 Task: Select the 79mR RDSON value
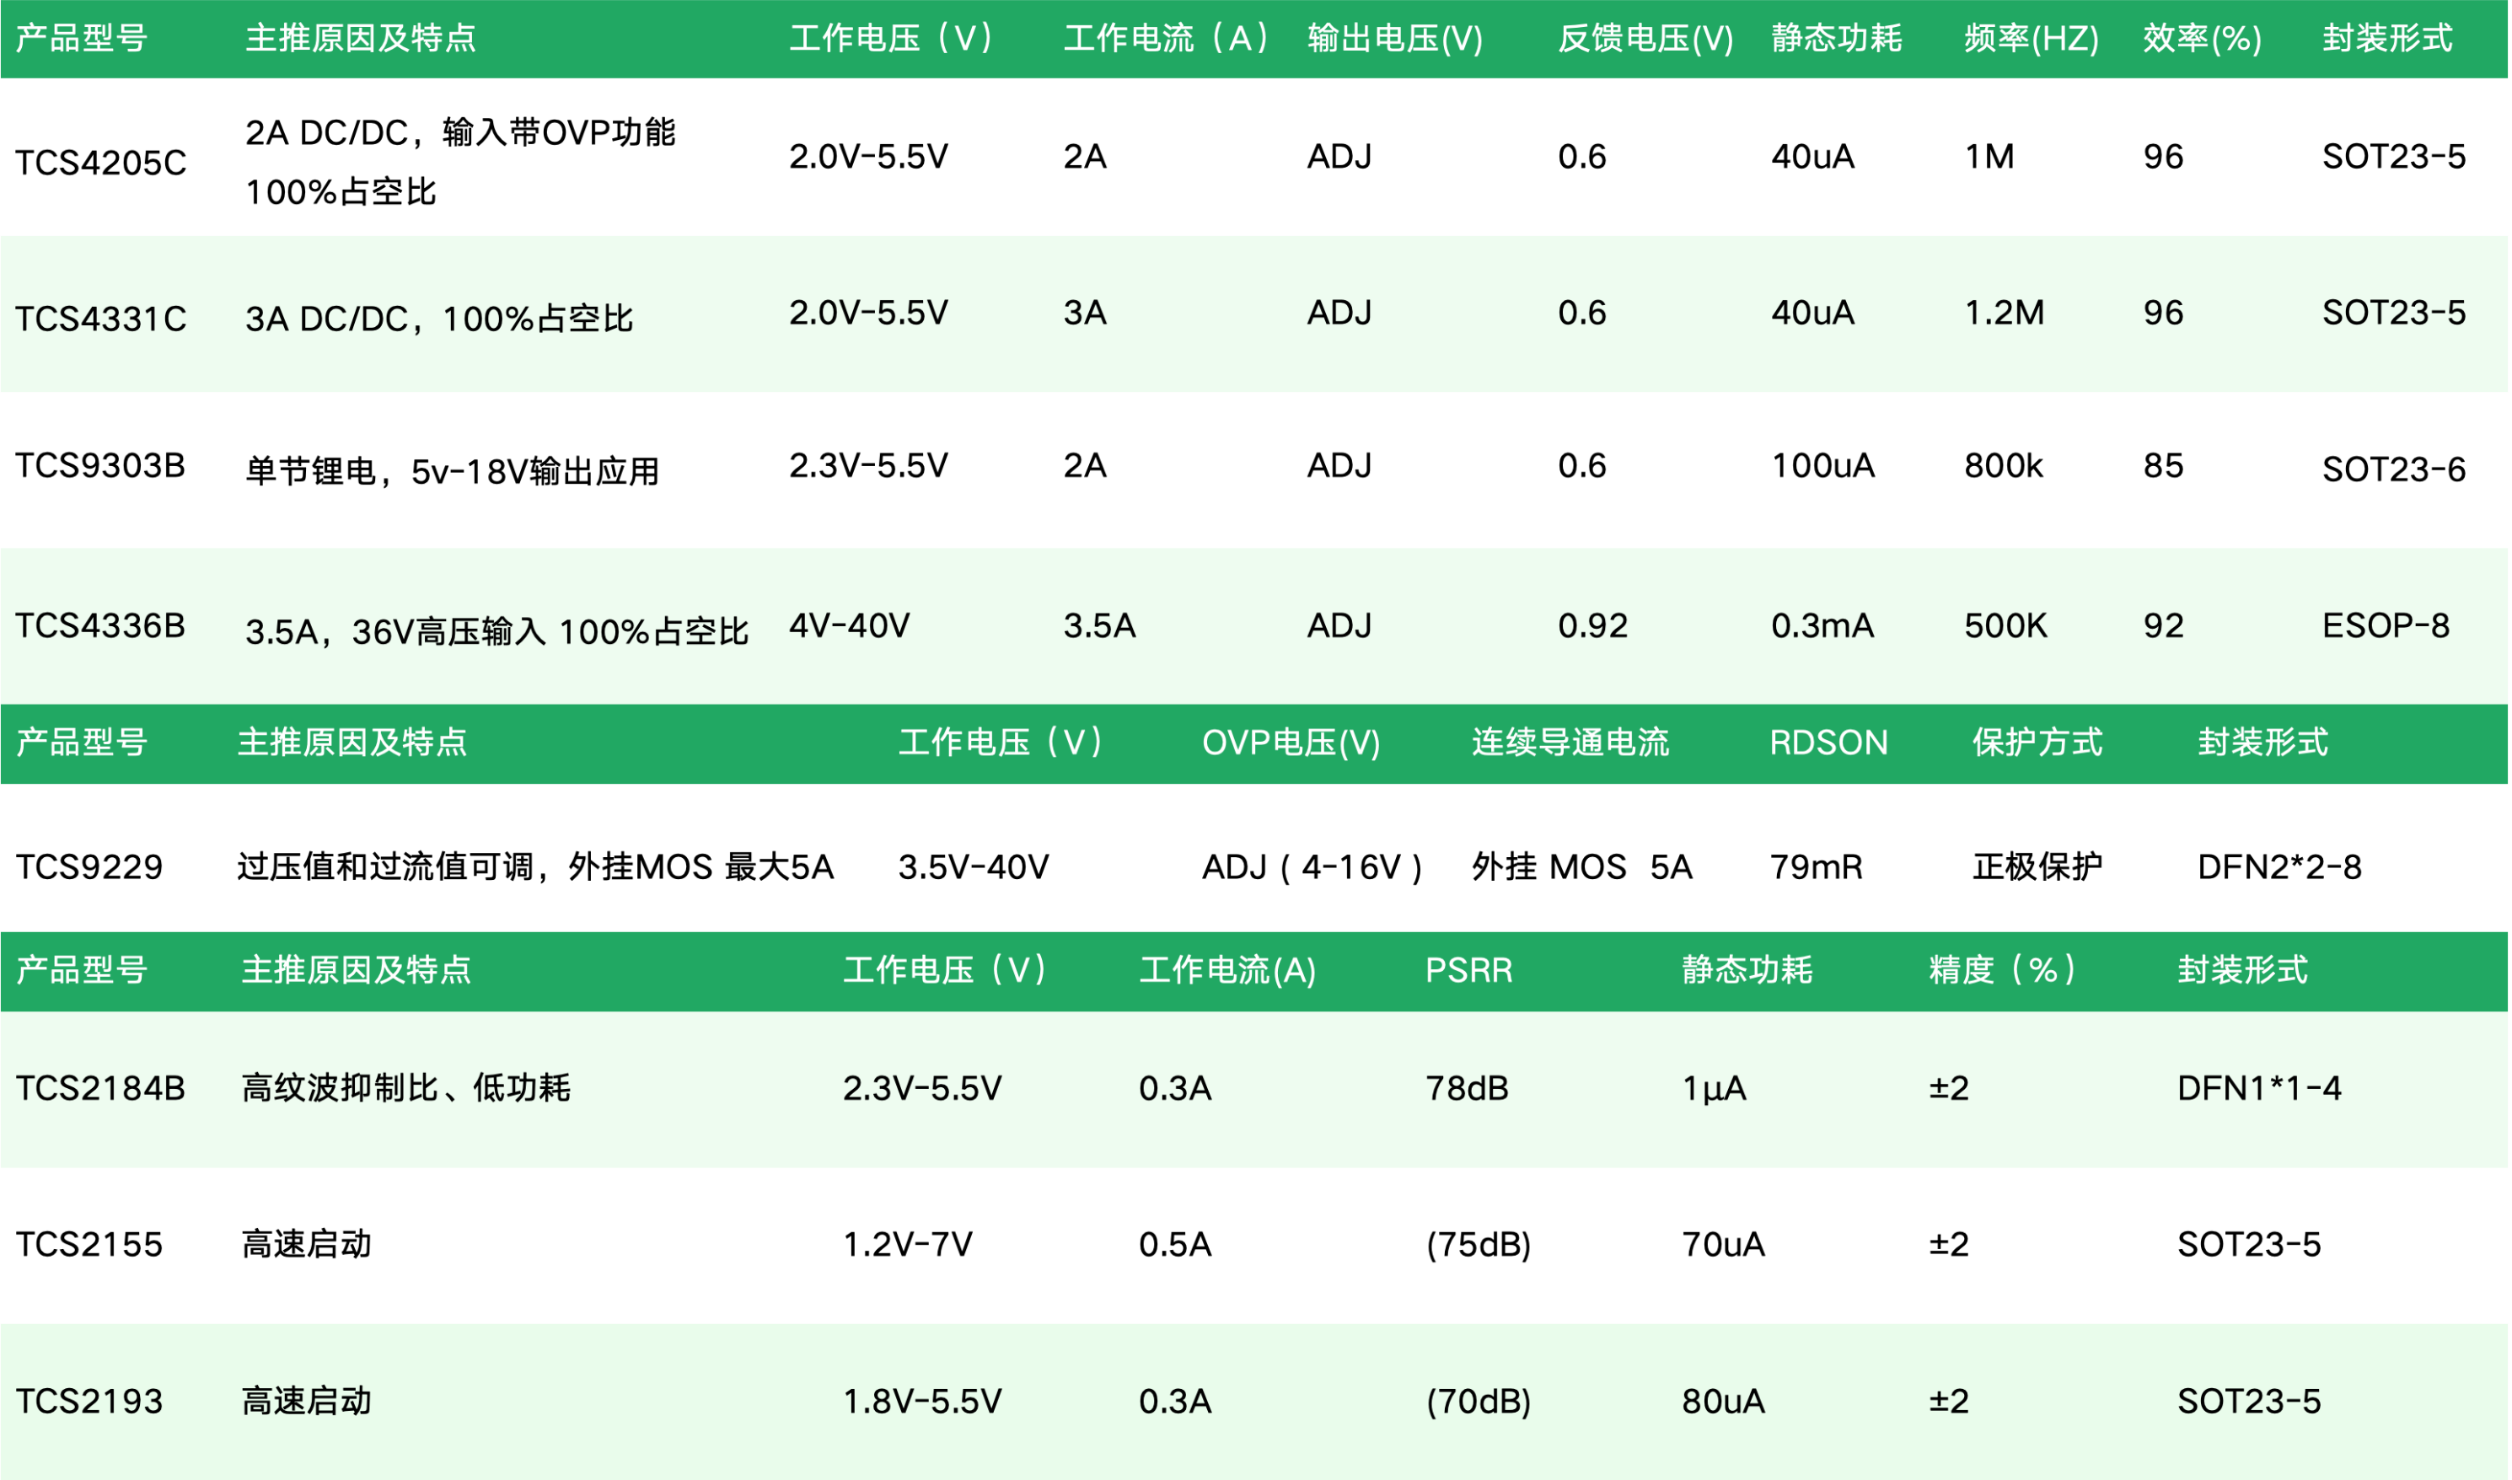click(x=1816, y=867)
